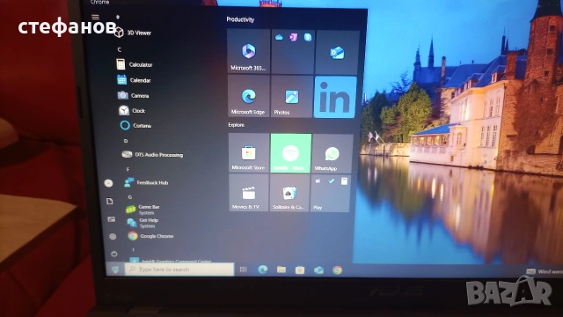Click the letter 'G' section header
Viewport: 563px width, 317px height.
(130, 197)
